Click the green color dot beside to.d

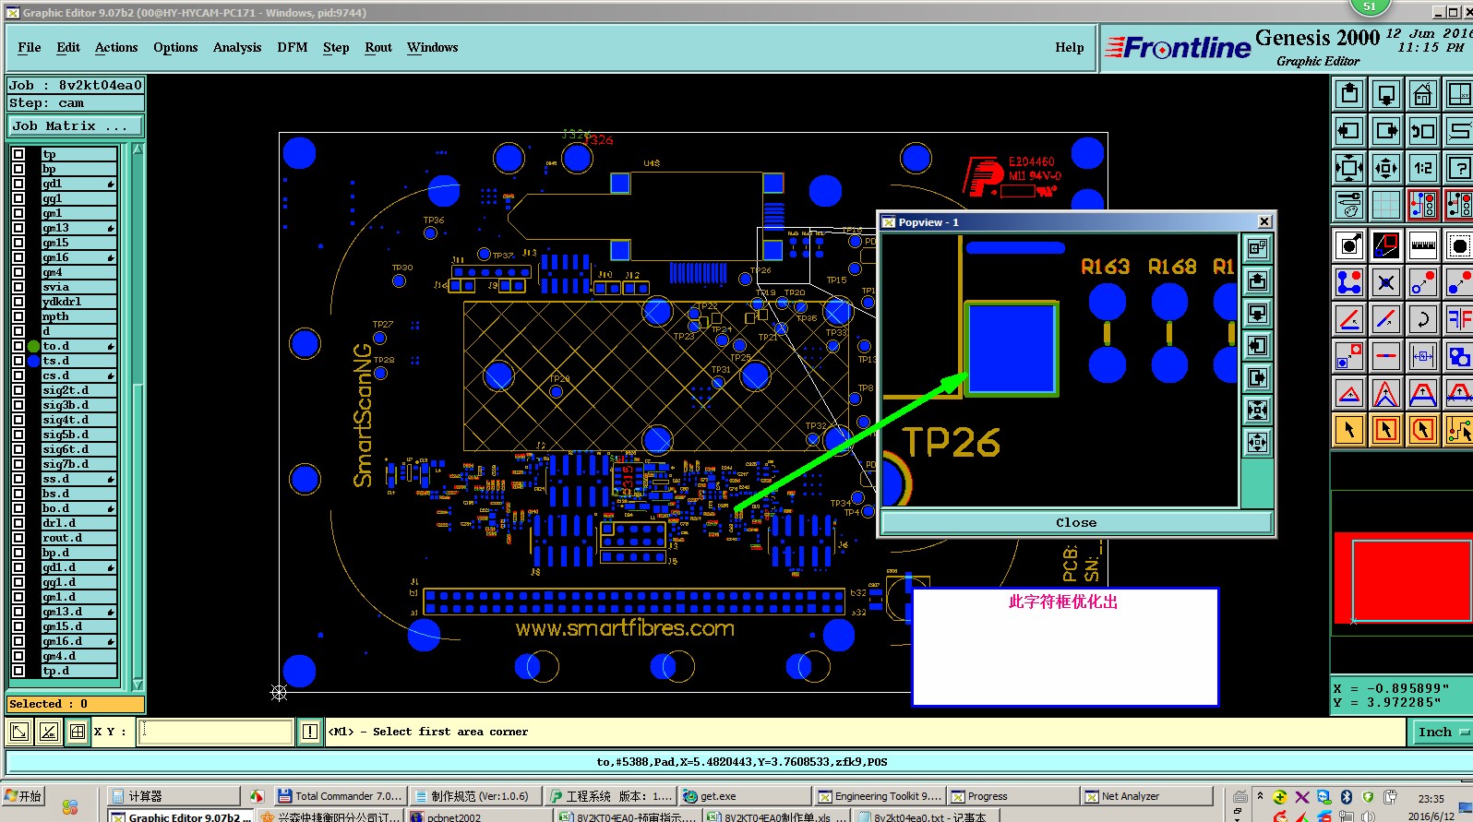[x=34, y=346]
